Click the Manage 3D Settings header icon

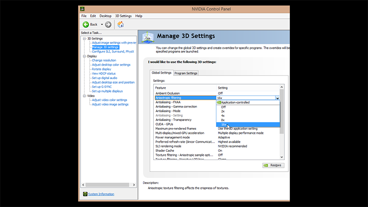[x=147, y=37]
